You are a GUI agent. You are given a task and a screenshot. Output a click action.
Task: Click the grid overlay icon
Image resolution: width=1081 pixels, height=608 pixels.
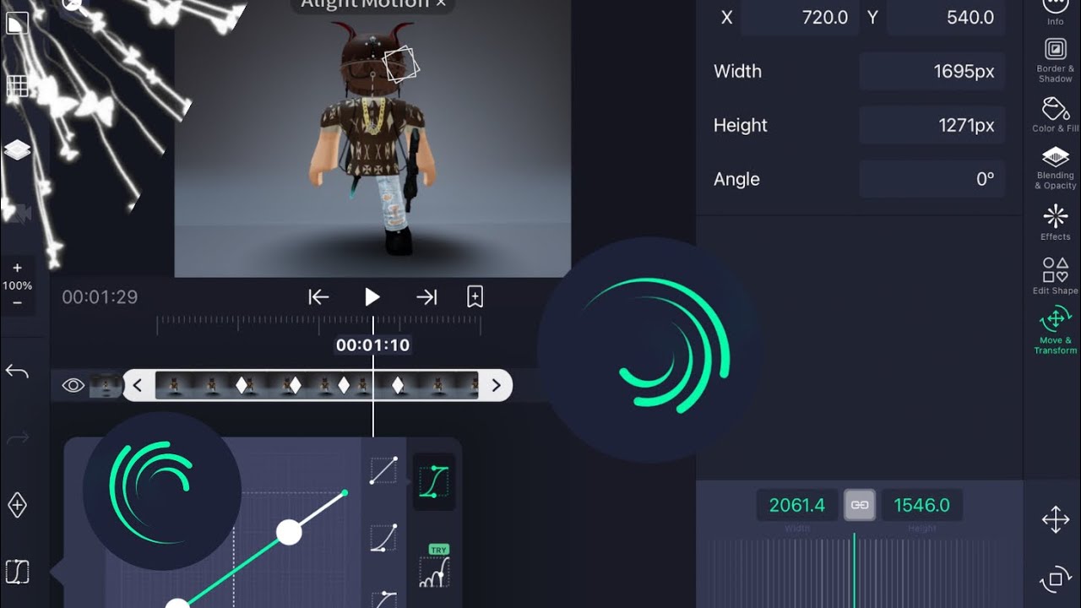18,86
